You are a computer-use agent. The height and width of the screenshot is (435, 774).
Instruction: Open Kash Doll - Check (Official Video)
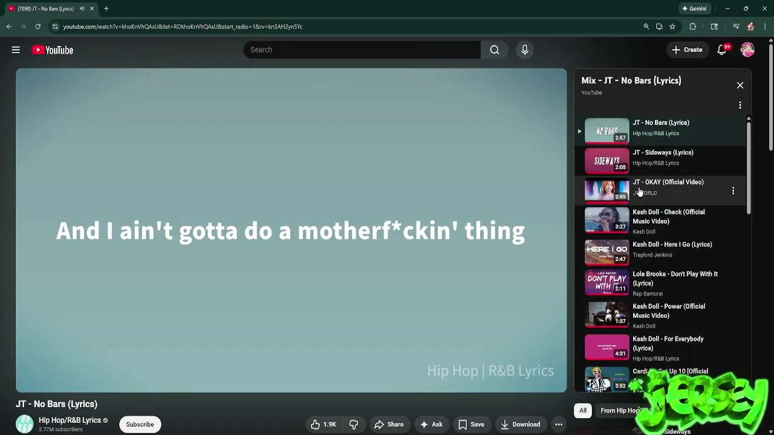[668, 216]
